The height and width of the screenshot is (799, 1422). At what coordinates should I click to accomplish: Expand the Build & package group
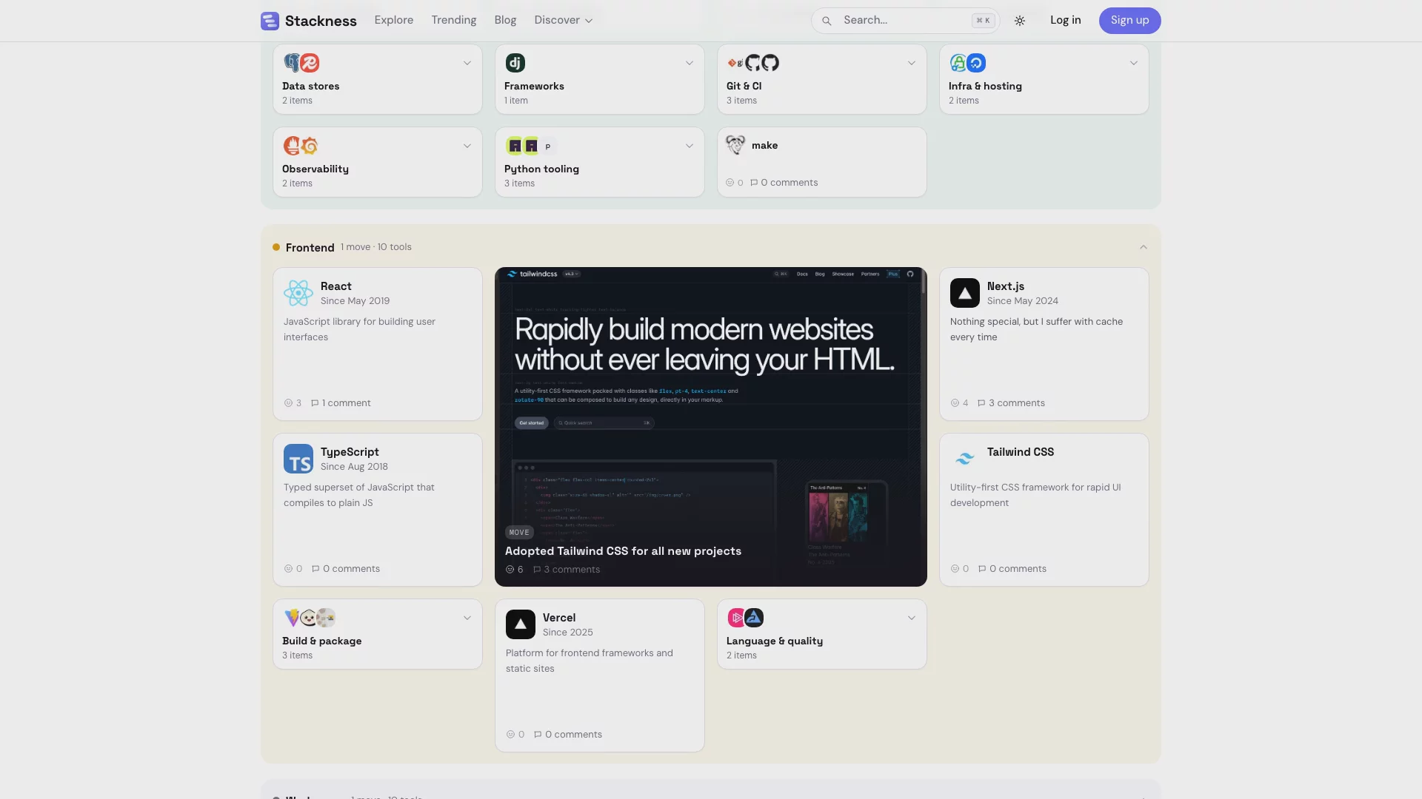pyautogui.click(x=467, y=618)
